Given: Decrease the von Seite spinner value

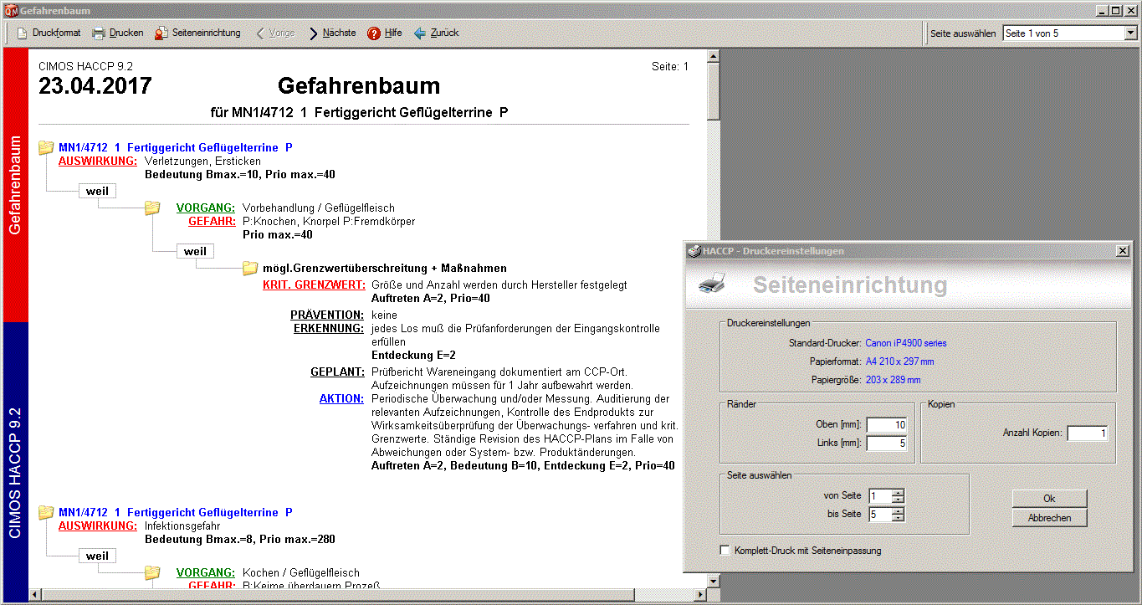Looking at the screenshot, I should [899, 500].
